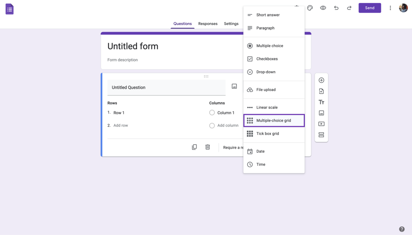Add image from side toolbar
This screenshot has height=235, width=412.
pyautogui.click(x=321, y=113)
